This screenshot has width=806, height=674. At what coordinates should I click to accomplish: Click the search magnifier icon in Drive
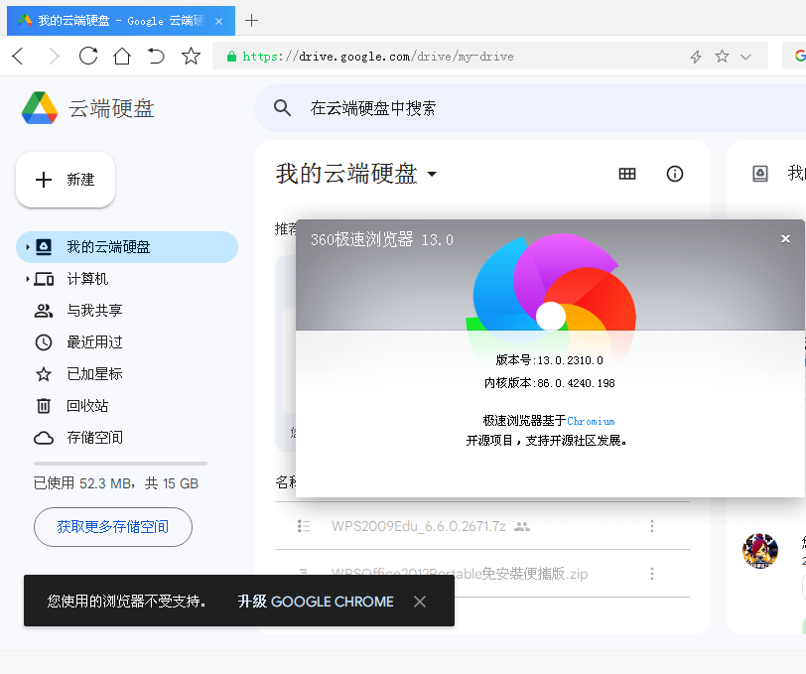click(x=282, y=108)
